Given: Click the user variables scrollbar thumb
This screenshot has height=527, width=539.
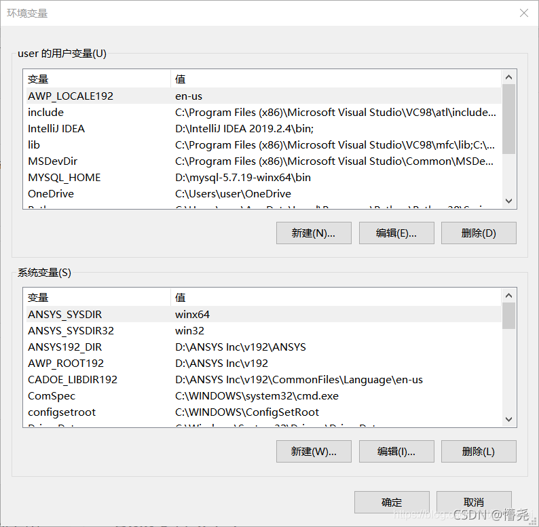Looking at the screenshot, I should tap(508, 119).
